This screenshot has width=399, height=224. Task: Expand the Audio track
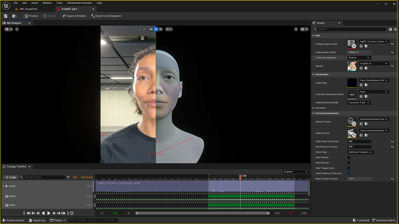[3, 186]
